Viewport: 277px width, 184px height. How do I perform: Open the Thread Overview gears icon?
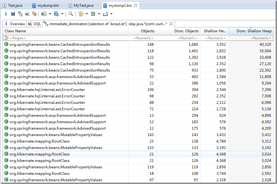(x=34, y=14)
